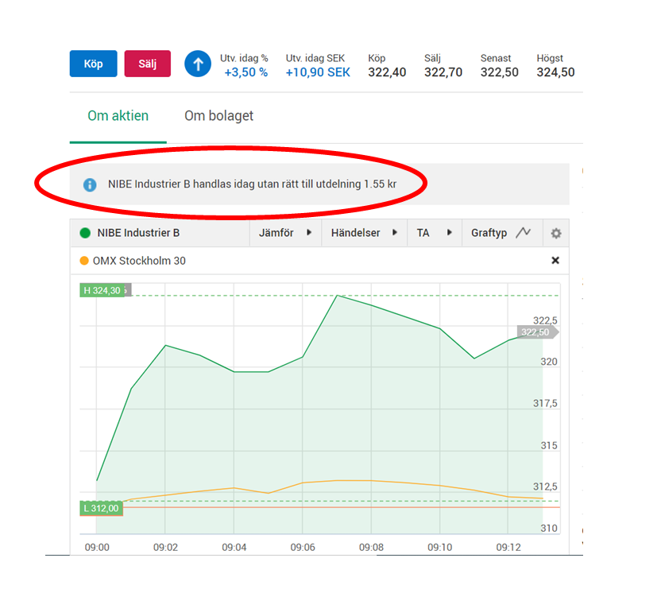Expand the TA technical analysis menu
The height and width of the screenshot is (601, 661).
434,233
